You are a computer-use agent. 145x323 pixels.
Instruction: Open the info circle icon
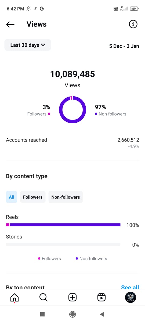pos(133,24)
